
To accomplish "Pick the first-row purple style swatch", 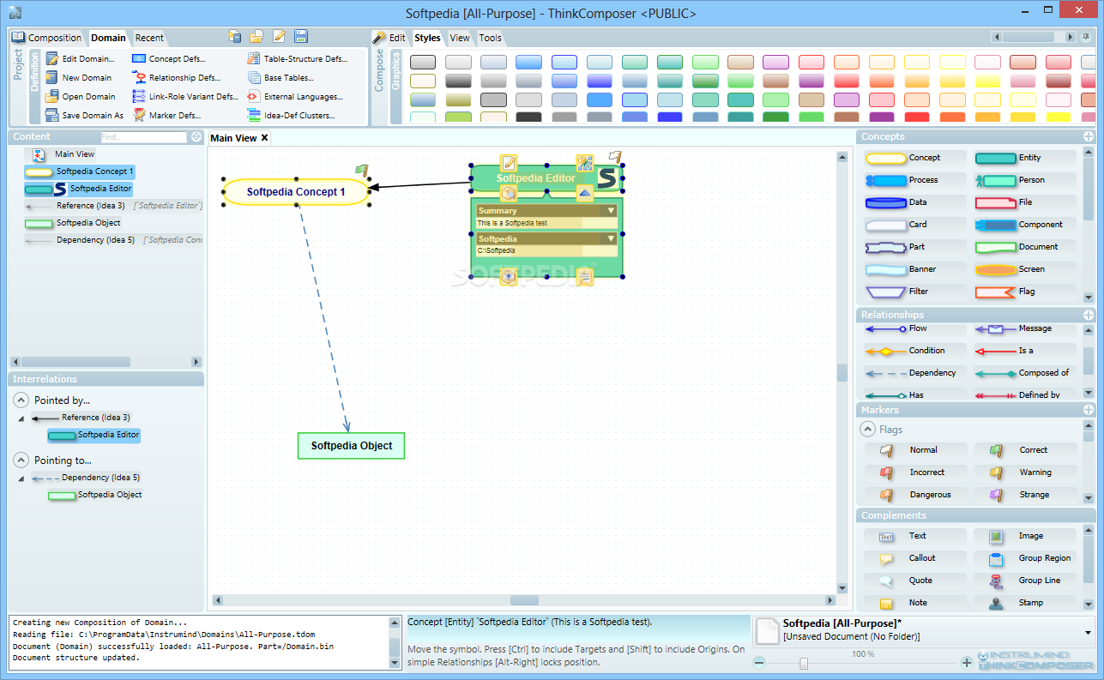I will tap(775, 62).
